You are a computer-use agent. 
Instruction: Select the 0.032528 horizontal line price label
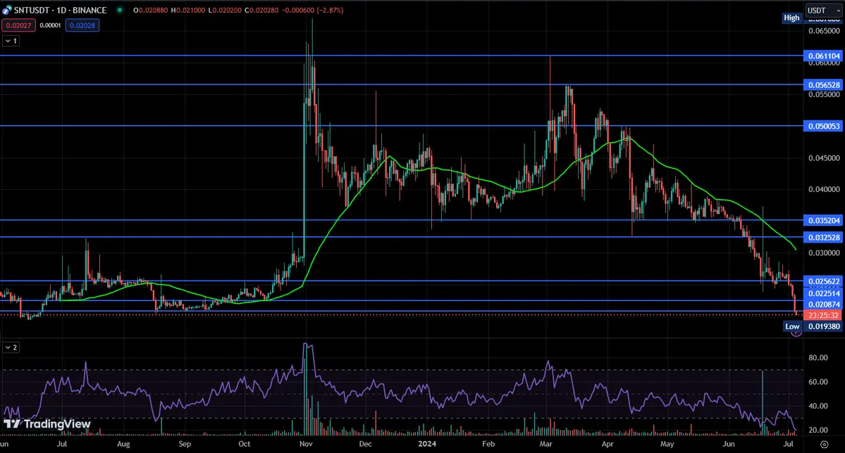point(823,237)
